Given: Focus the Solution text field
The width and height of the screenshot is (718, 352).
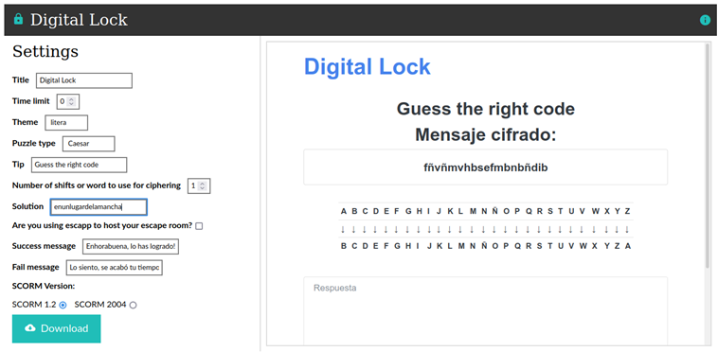Looking at the screenshot, I should (x=99, y=206).
